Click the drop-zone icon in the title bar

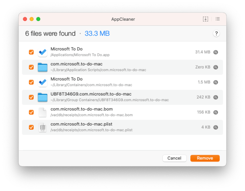[205, 19]
